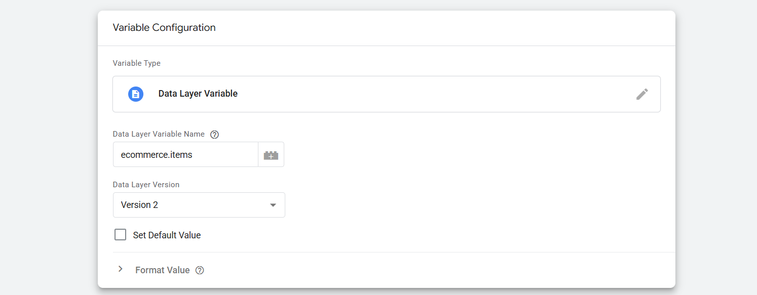
Task: Click the pencil icon to edit variable type
Action: pos(642,94)
